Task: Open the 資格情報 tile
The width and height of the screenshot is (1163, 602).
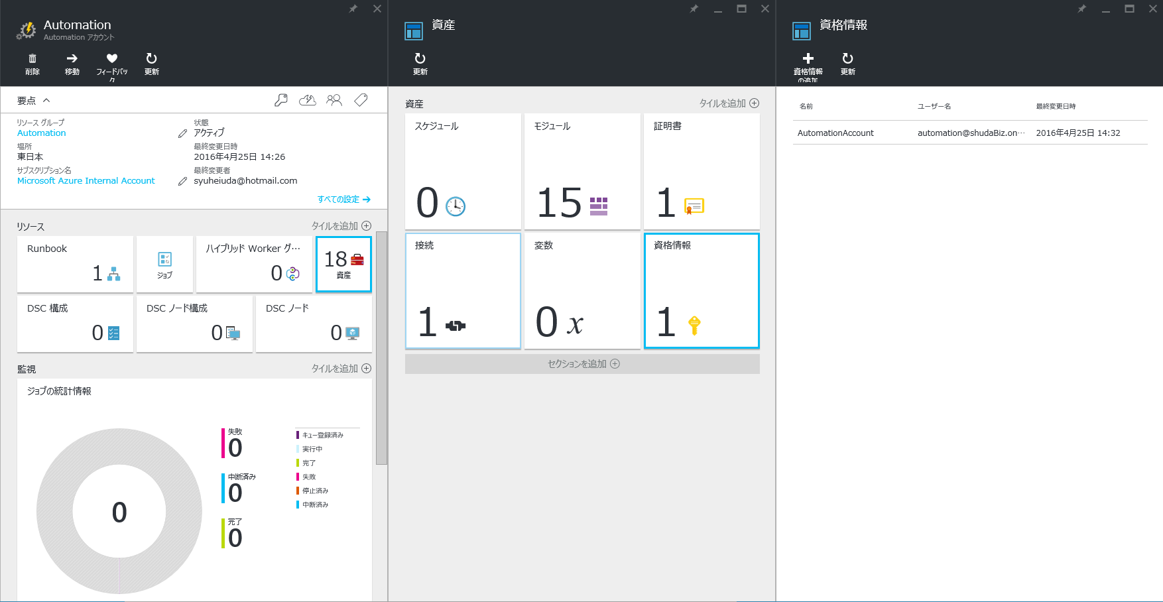Action: pos(702,290)
